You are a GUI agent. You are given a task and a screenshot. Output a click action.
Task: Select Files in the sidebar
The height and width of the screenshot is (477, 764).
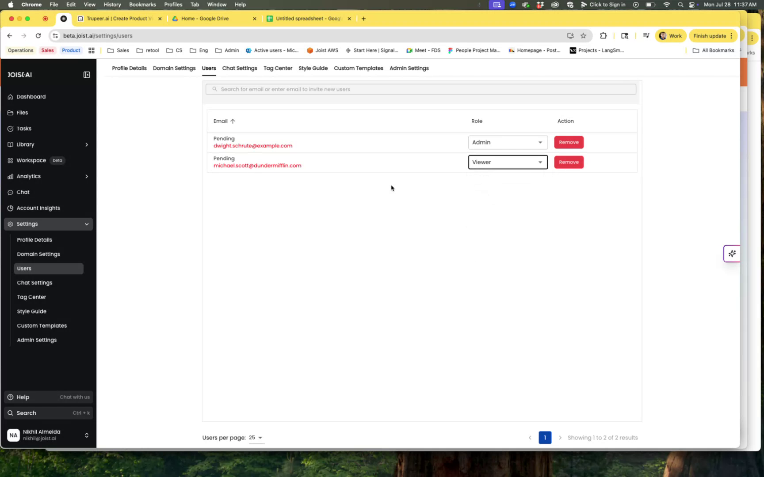tap(22, 113)
